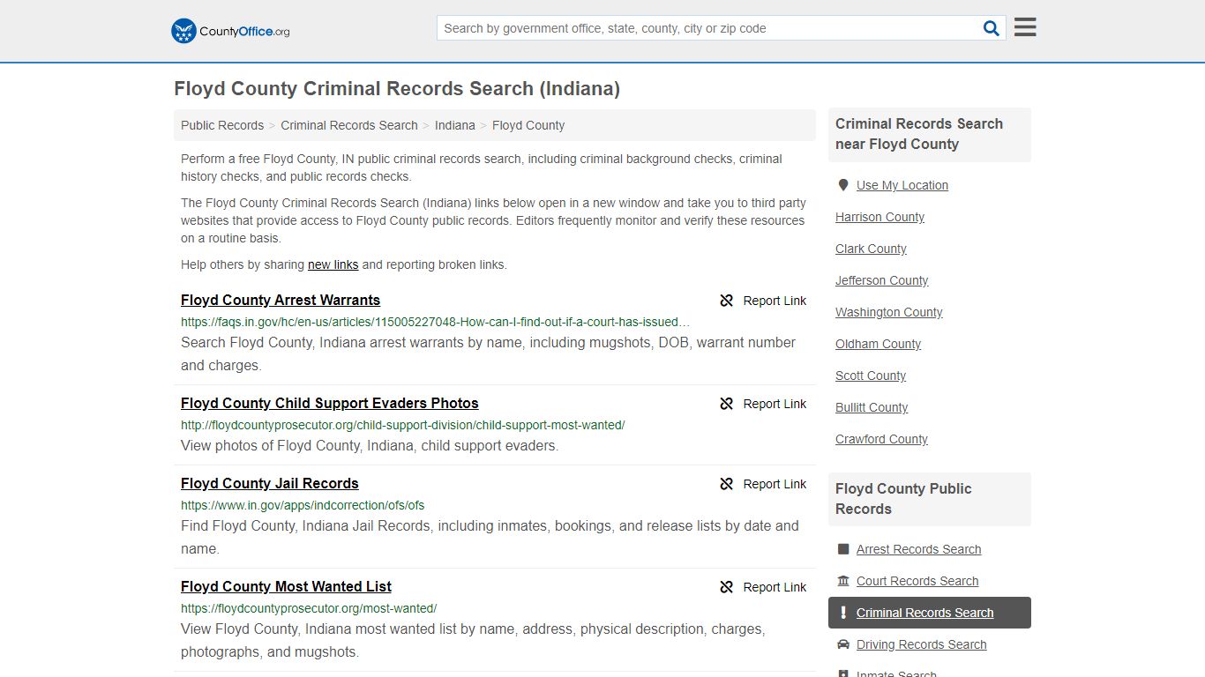Click the broken-link icon beside Jail Records
The width and height of the screenshot is (1205, 677).
tap(727, 484)
